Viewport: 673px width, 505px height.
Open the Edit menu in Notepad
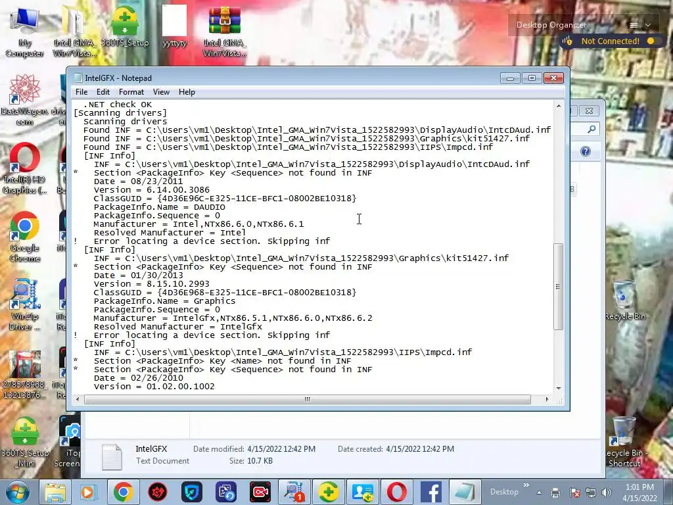[x=103, y=92]
